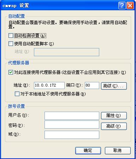The width and height of the screenshot is (136, 159).
Task: Click the 使用自动配置脚本(S) label text
Action: pos(34,44)
